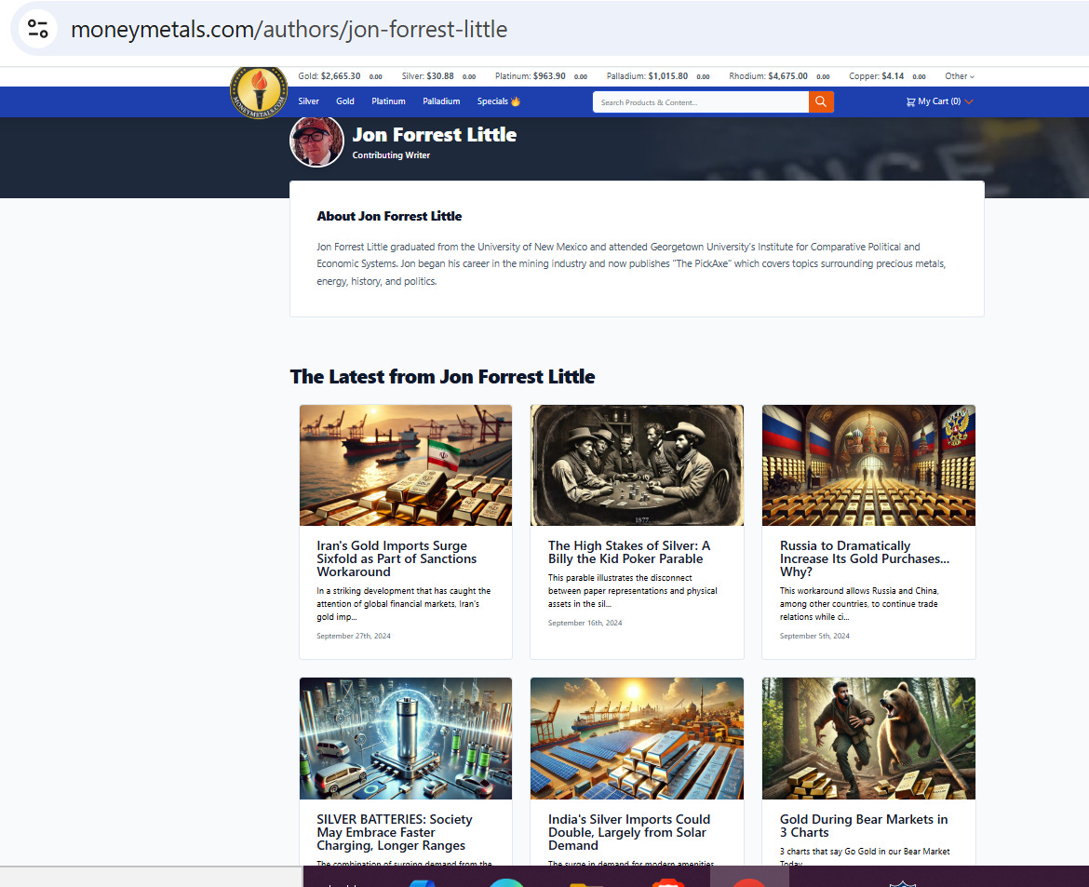Viewport: 1089px width, 887px height.
Task: Open the Silver menu
Action: coord(308,101)
